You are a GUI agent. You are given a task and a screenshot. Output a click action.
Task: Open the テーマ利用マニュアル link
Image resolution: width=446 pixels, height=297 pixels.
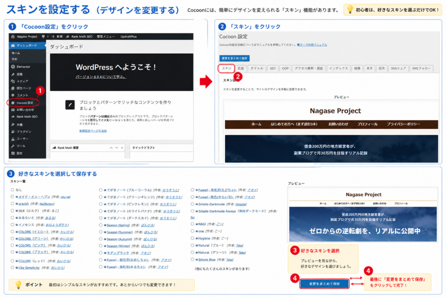click(x=313, y=45)
